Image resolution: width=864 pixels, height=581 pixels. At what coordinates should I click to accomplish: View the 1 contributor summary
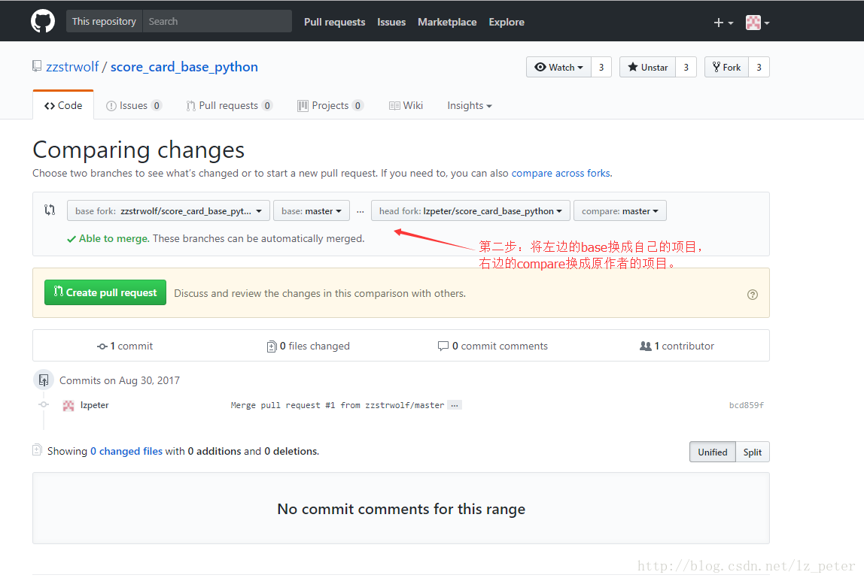(677, 346)
